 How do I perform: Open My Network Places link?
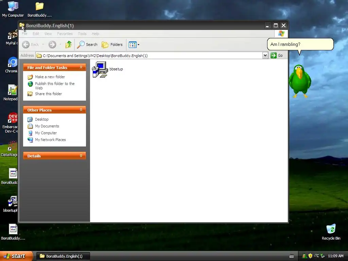click(50, 140)
